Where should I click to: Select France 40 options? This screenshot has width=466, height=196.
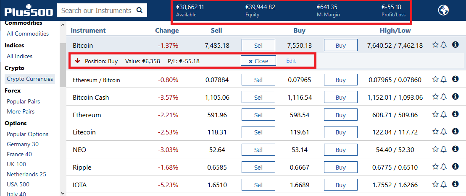pos(19,154)
